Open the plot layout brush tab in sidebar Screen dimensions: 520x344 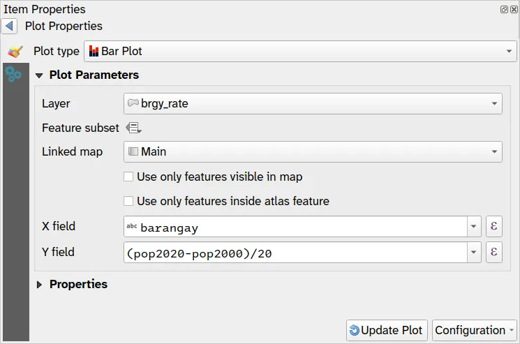(15, 52)
